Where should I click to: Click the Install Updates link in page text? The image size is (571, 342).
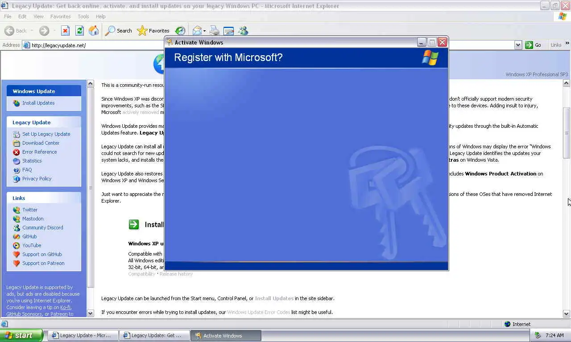point(274,298)
